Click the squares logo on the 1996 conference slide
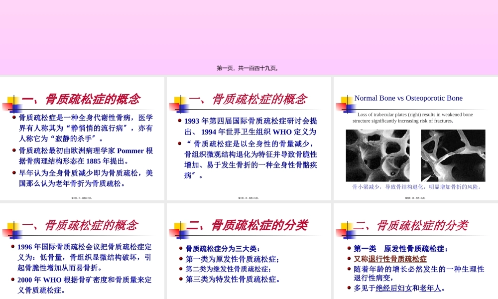The image size is (498, 299). pos(11,230)
